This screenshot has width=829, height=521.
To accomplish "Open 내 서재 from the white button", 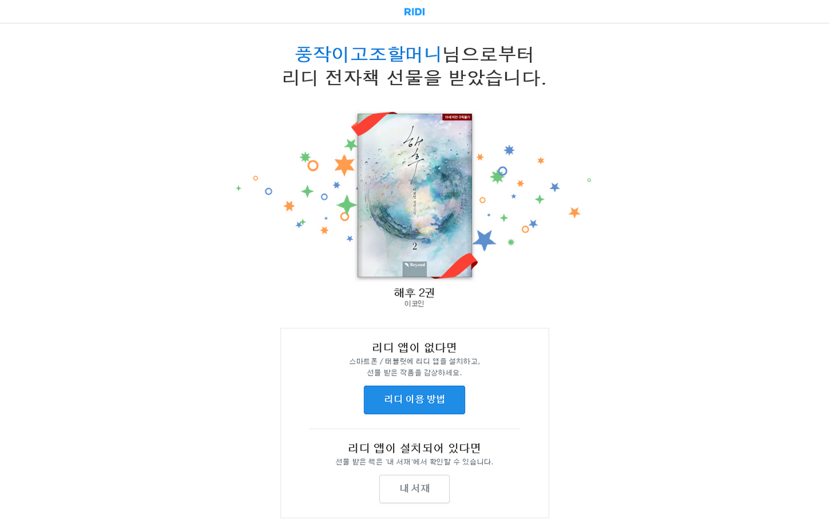I will [414, 489].
